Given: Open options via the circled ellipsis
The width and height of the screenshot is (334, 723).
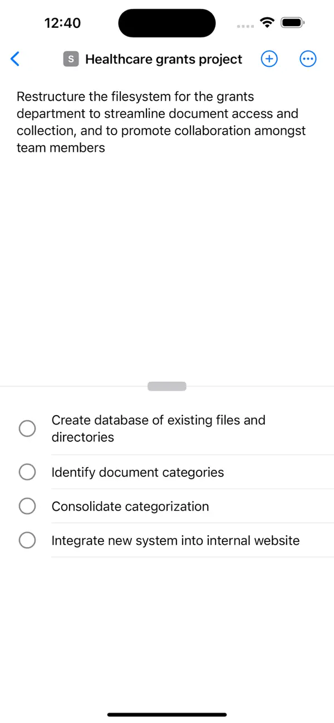Looking at the screenshot, I should click(x=308, y=58).
